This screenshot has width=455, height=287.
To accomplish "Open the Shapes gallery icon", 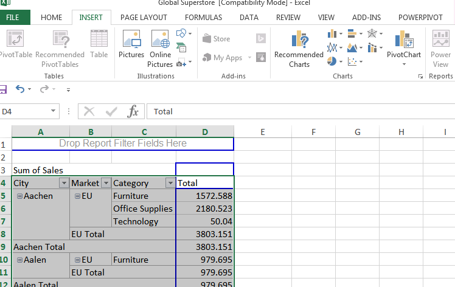I will 181,33.
